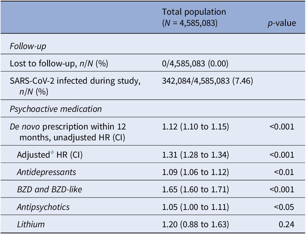Select the 'Antipsychotics' row label
The width and height of the screenshot is (306, 234).
point(43,207)
